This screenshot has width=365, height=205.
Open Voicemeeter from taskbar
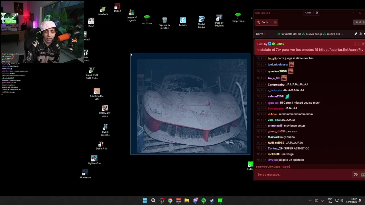pos(179,200)
